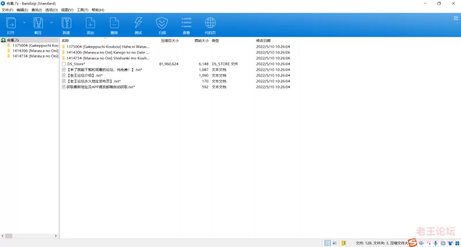Click original size 592 cell
This screenshot has width=461, height=247.
205,87
